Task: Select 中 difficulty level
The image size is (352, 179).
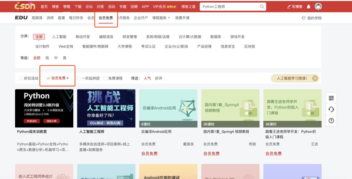Action: (x=56, y=58)
